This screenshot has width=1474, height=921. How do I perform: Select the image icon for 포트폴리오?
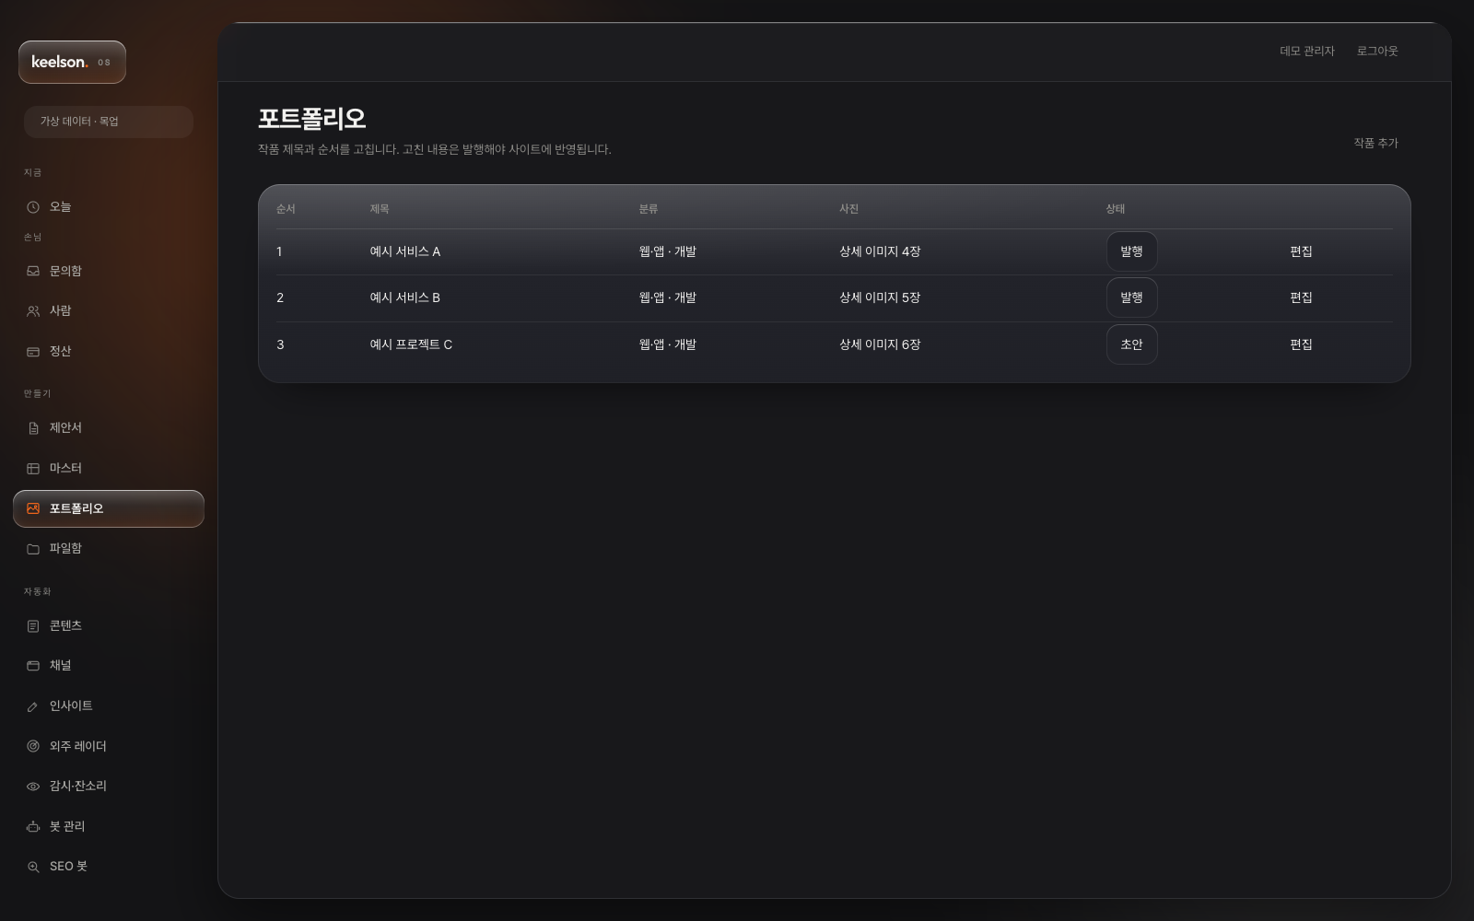[x=33, y=508]
